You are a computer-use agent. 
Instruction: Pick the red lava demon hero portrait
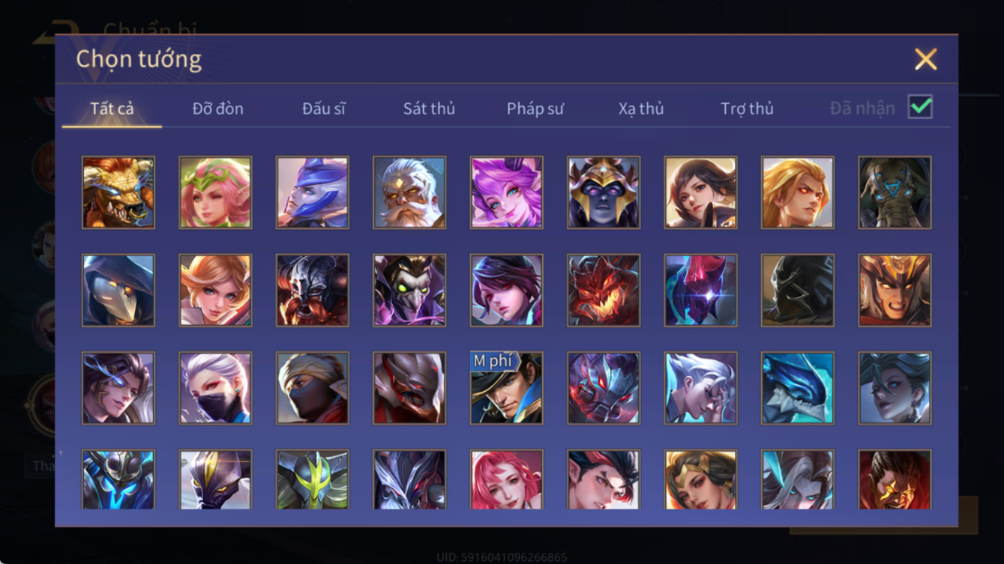pyautogui.click(x=604, y=291)
